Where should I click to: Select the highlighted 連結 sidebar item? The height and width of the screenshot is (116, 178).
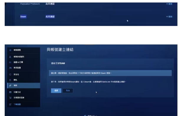pos(24,86)
